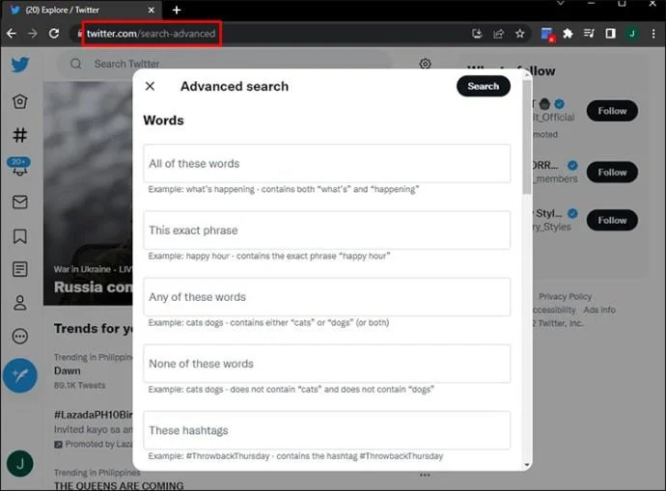666x491 pixels.
Task: Open search settings gear icon
Action: click(x=425, y=64)
